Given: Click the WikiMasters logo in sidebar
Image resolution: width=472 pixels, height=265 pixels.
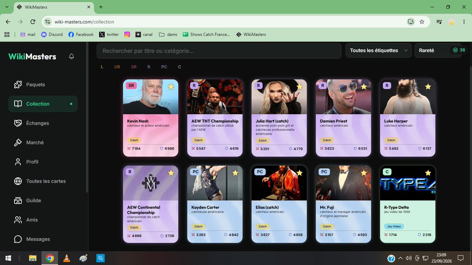Looking at the screenshot, I should (32, 57).
